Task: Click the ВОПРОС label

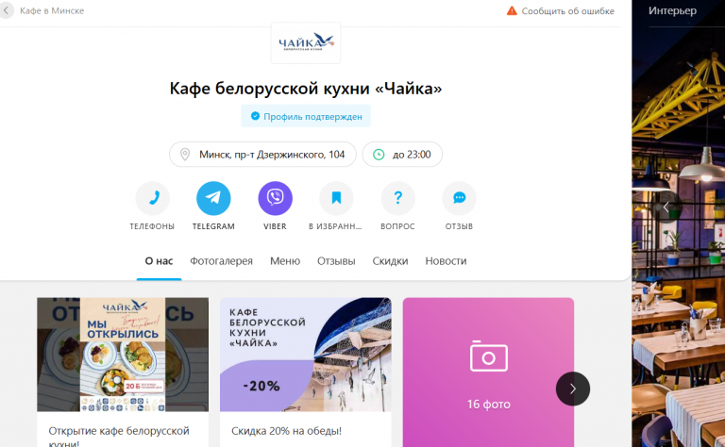Action: click(397, 226)
